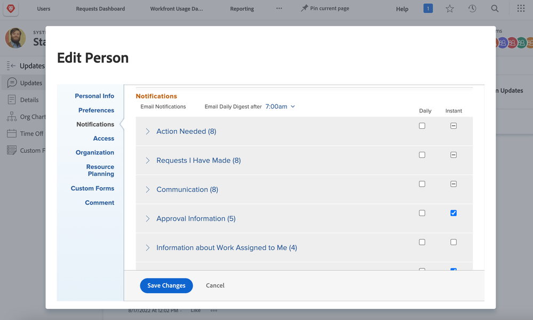The width and height of the screenshot is (533, 320).
Task: Click the search magnifier icon
Action: pyautogui.click(x=495, y=9)
